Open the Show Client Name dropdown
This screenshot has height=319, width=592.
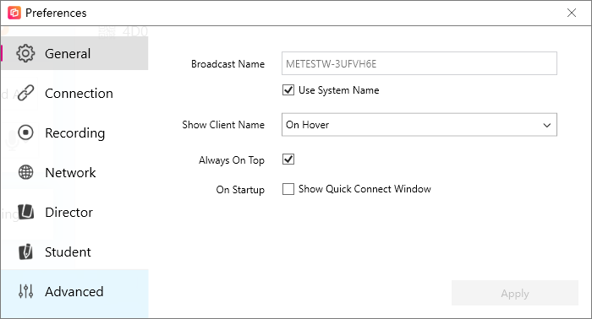(x=419, y=125)
